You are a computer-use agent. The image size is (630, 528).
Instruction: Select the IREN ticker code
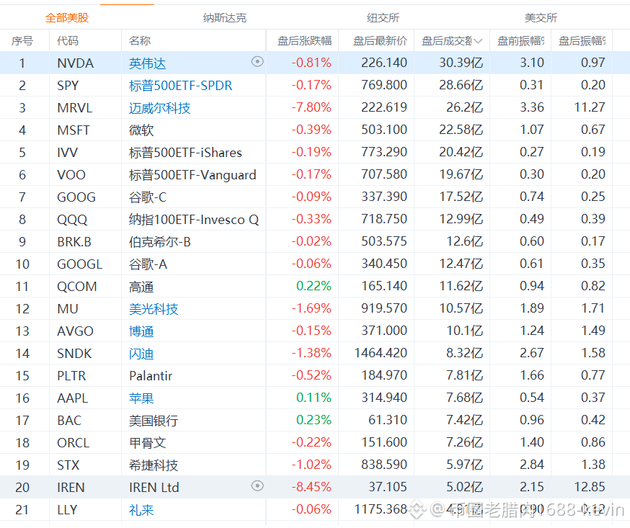71,488
